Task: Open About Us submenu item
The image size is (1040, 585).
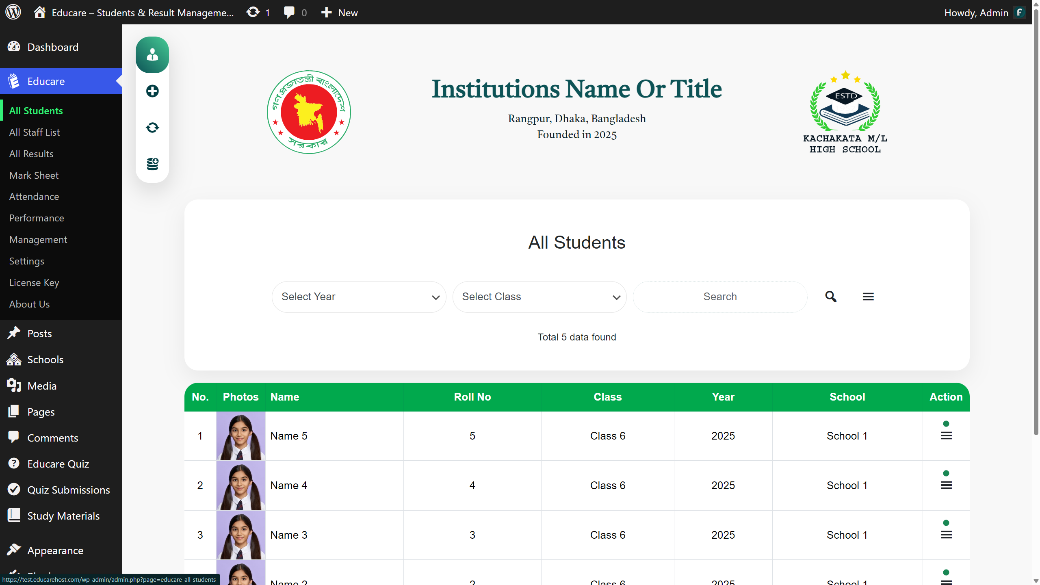Action: pyautogui.click(x=29, y=304)
